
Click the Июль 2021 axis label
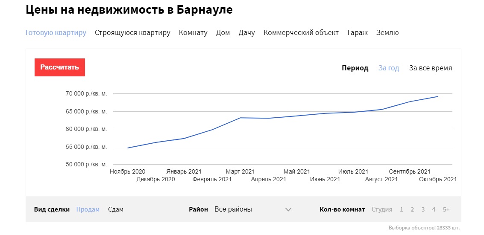pos(353,171)
